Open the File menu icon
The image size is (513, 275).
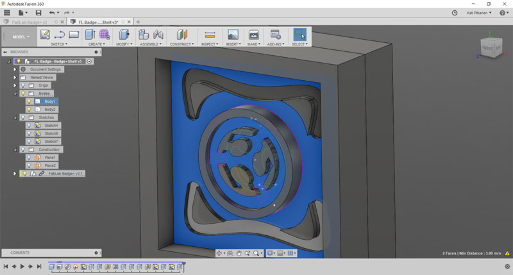point(22,13)
